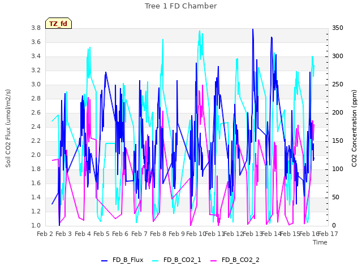Screen dimensions: 362x271
Task: Click the 200 ppm axis value
Action: point(338,113)
